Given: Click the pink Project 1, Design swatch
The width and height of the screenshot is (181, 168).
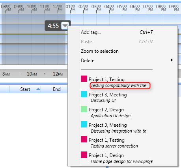Looking at the screenshot, I should tap(84, 155).
